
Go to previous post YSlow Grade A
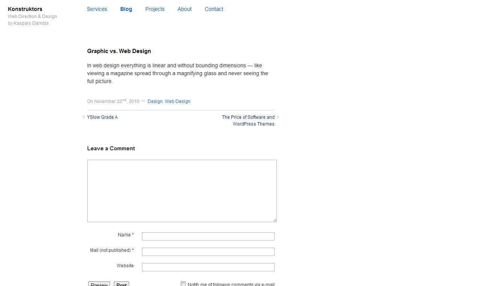point(102,117)
